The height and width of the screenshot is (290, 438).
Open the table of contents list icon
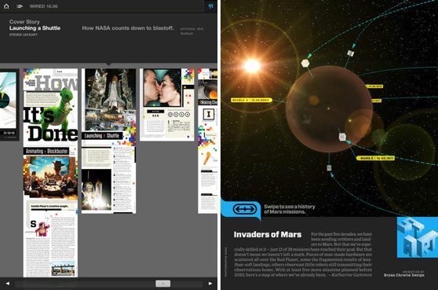pyautogui.click(x=20, y=6)
